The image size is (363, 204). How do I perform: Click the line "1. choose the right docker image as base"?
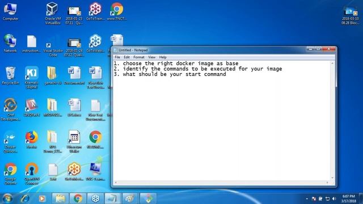176,63
